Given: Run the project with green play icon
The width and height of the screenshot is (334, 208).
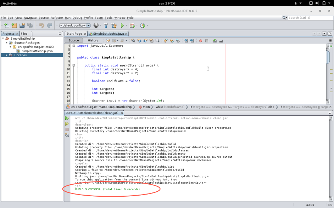Looking at the screenshot, I should pyautogui.click(x=122, y=25).
